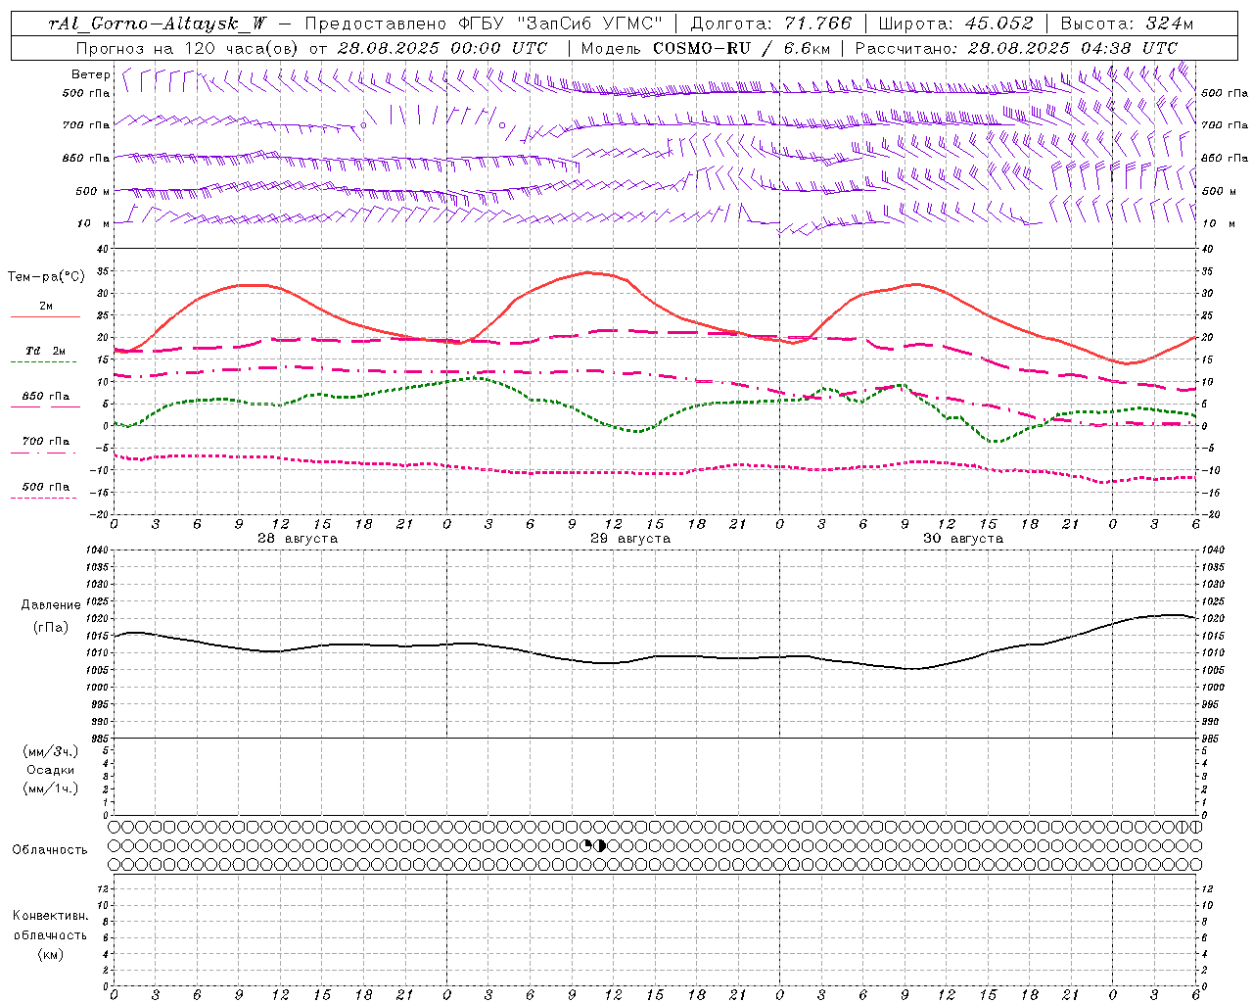Click the Td 2м legend label
This screenshot has width=1253, height=1003.
[46, 351]
